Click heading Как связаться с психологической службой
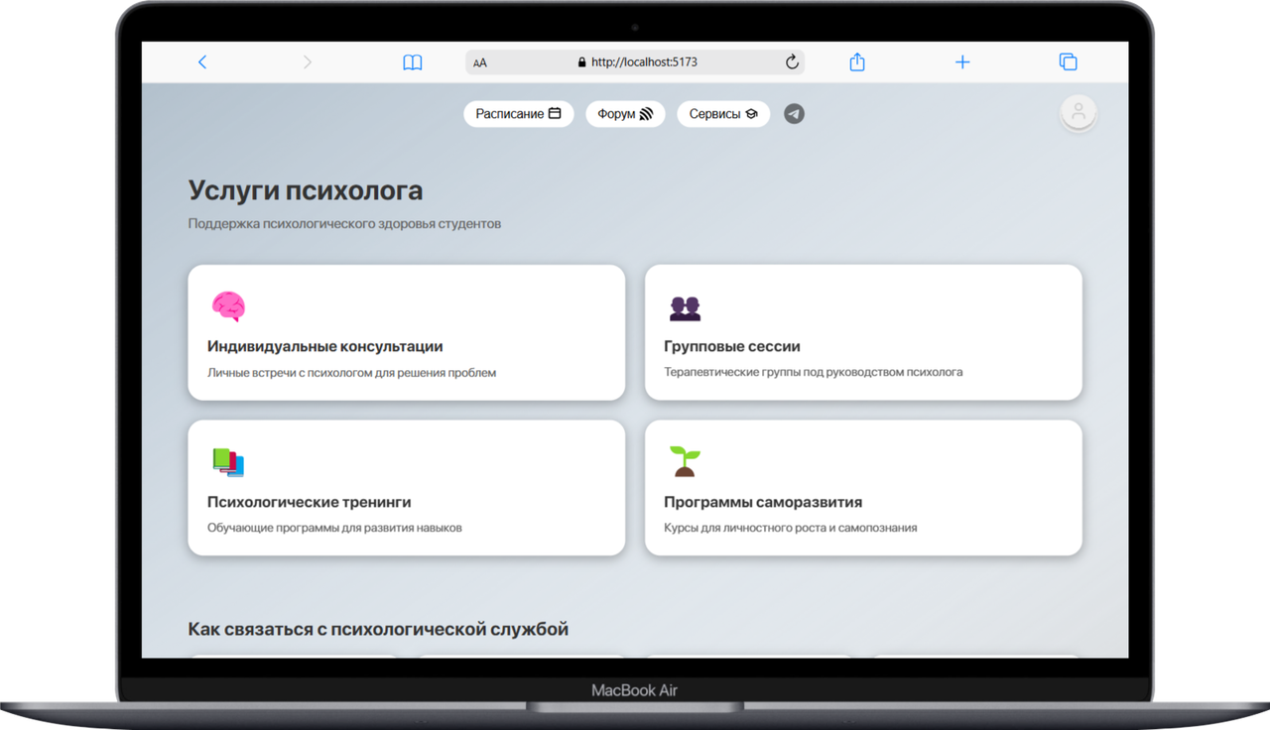This screenshot has height=730, width=1270. click(378, 630)
